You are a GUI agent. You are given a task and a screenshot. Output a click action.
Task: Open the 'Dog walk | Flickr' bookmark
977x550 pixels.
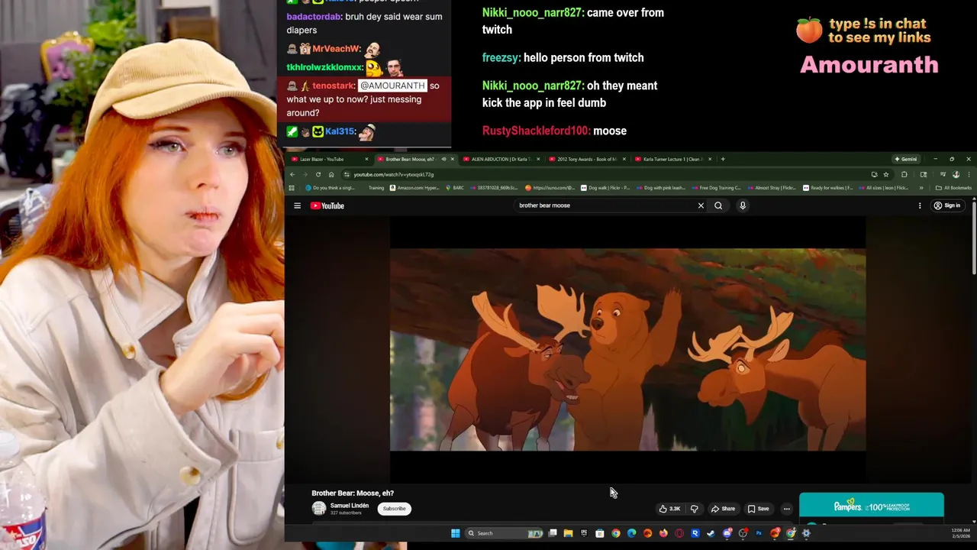(605, 188)
